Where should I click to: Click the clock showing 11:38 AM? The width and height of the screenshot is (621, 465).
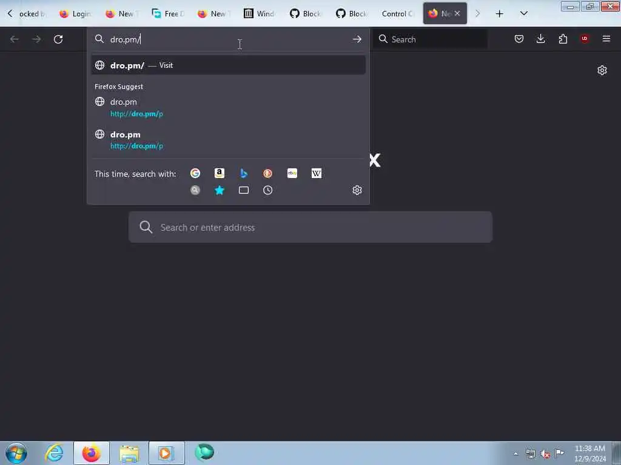pos(589,453)
